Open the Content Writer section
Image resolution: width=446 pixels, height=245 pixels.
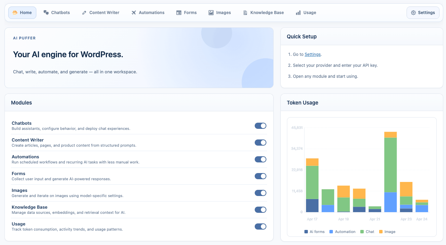click(100, 12)
